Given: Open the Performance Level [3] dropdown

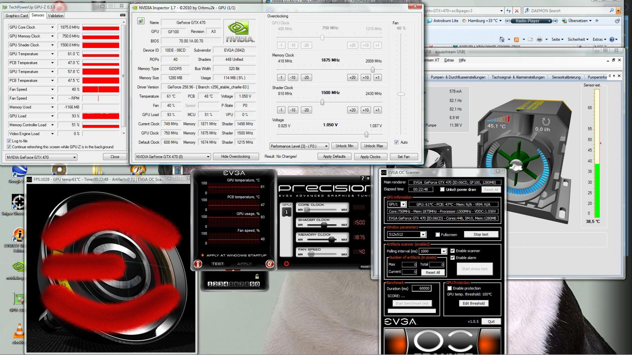Looking at the screenshot, I should (299, 146).
